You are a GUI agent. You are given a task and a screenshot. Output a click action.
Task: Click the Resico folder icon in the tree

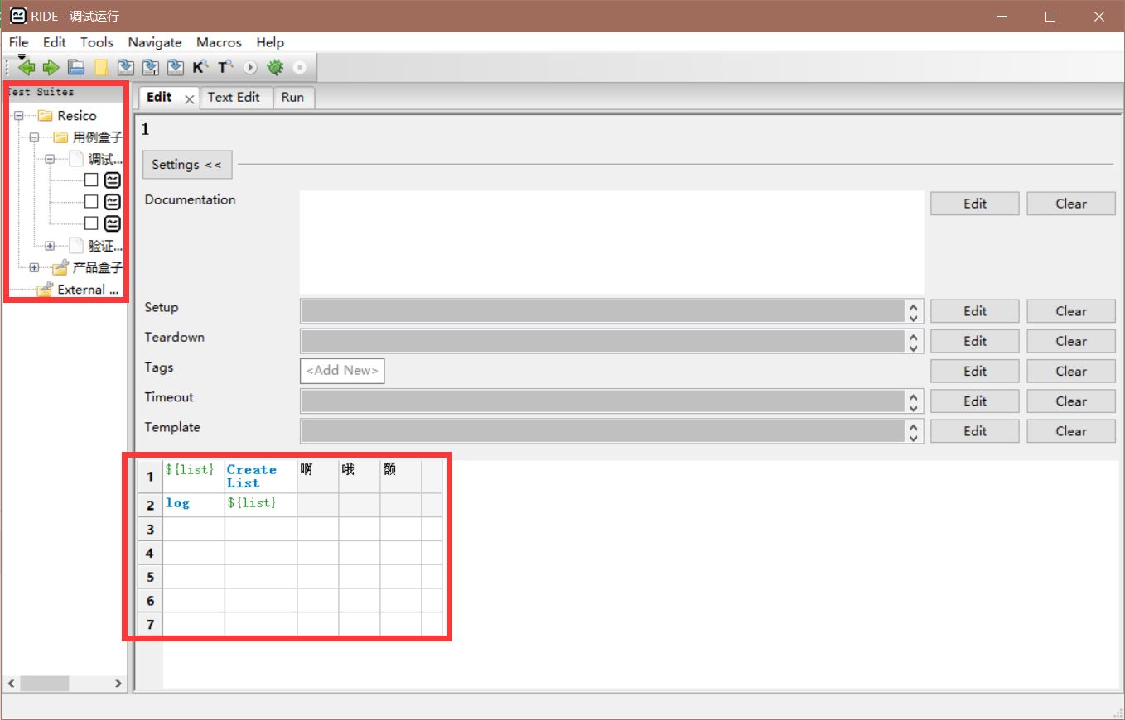coord(45,116)
